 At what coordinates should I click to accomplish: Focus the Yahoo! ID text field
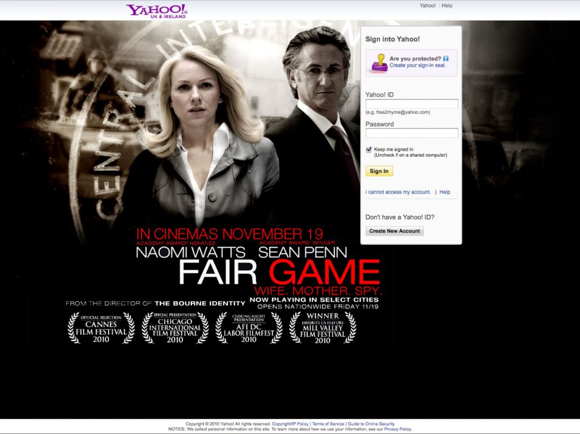412,104
